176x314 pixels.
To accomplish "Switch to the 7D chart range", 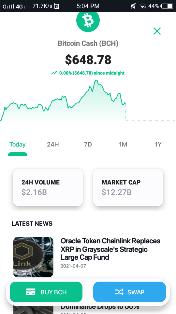I will click(88, 144).
